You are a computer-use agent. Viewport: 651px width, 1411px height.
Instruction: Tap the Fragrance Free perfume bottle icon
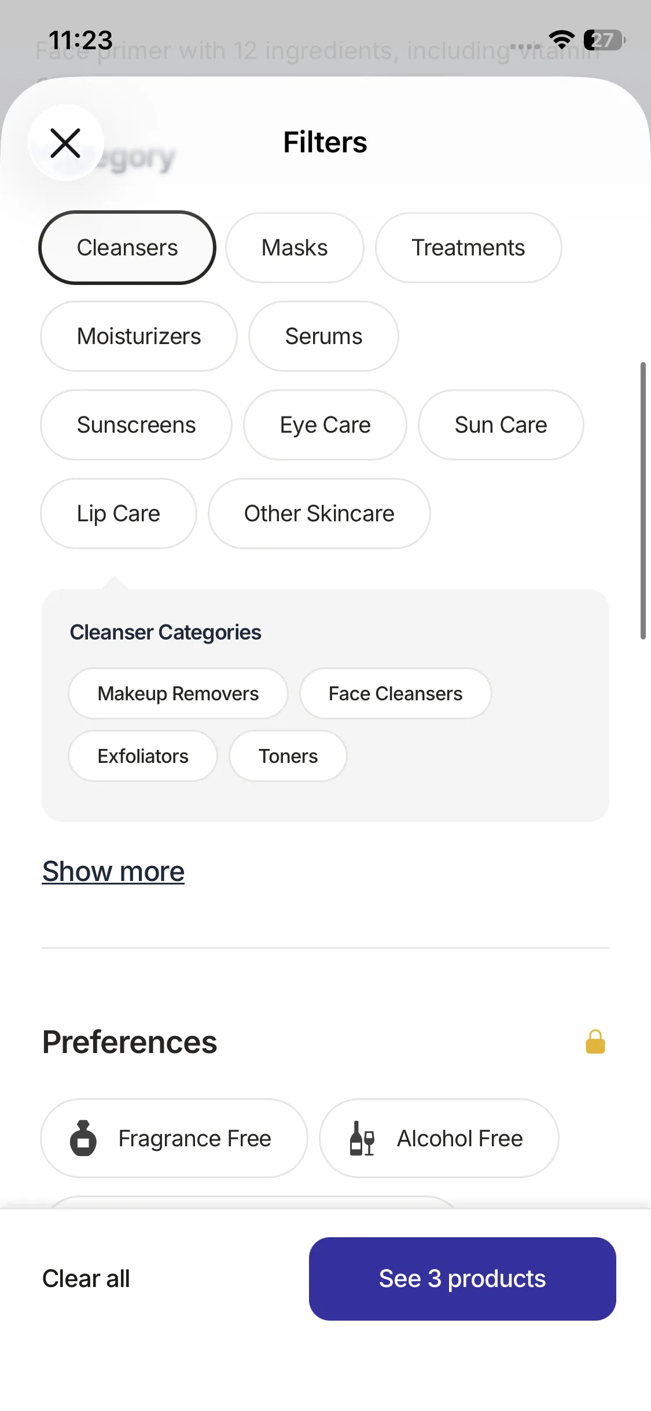click(x=83, y=1138)
